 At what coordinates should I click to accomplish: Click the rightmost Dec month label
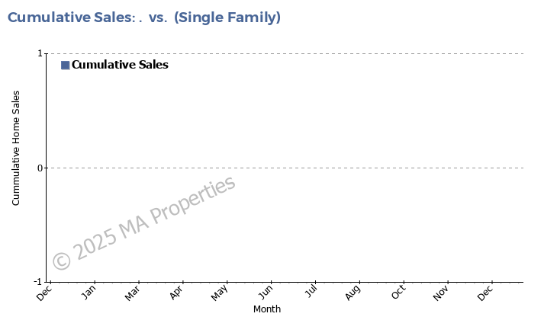pos(485,291)
